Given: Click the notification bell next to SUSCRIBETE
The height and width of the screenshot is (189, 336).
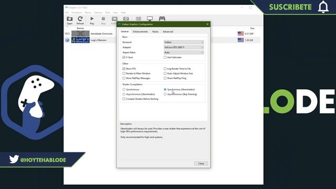Looking at the screenshot, I should point(323,7).
